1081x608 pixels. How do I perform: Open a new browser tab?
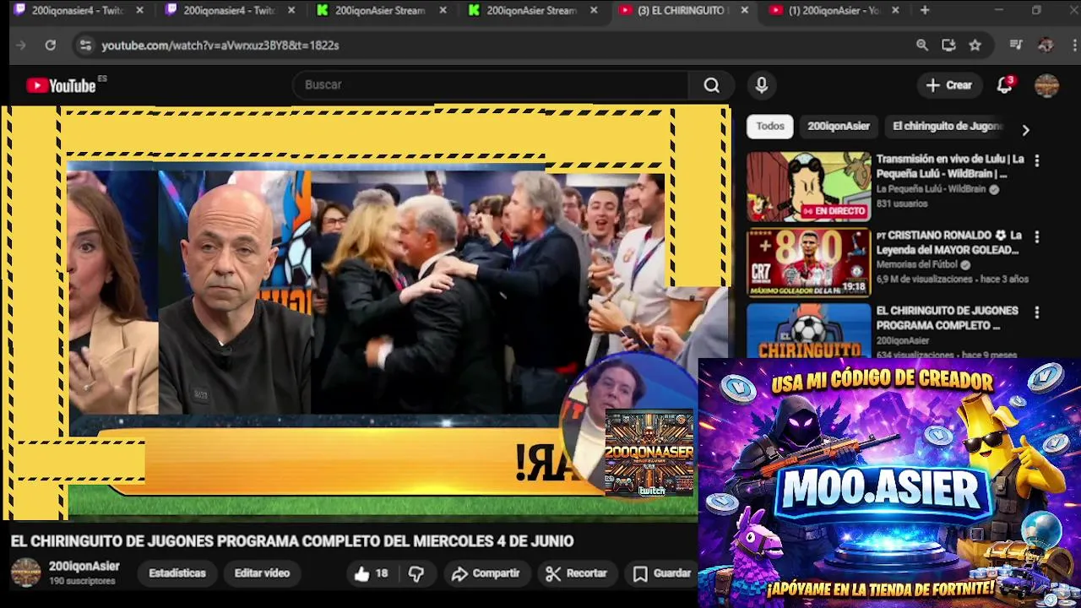(x=925, y=10)
